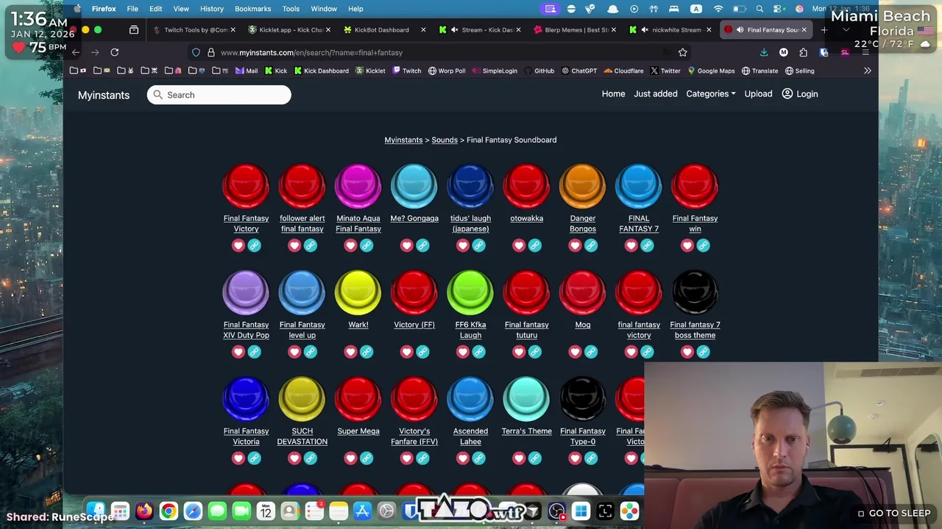Screen dimensions: 942x529
Task: Favorite the Final Fantasy Victory sound
Action: tap(238, 245)
